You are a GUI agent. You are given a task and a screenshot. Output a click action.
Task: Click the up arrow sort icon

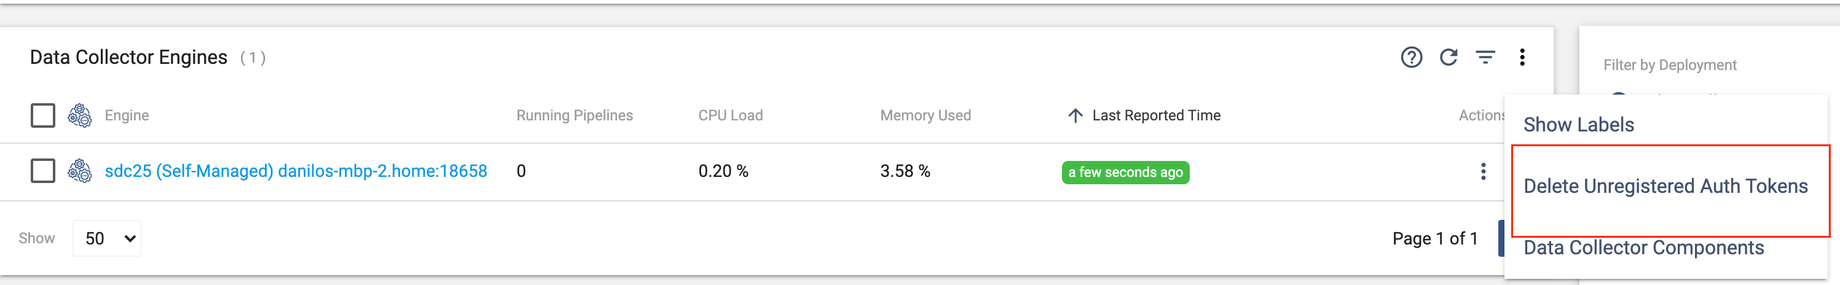1074,115
